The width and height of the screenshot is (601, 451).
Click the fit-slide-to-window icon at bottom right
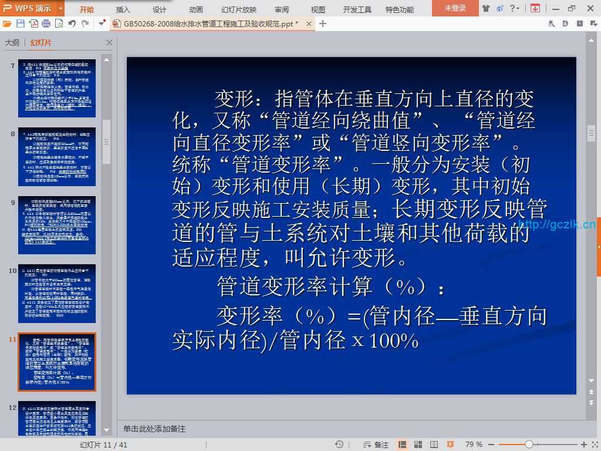click(593, 445)
